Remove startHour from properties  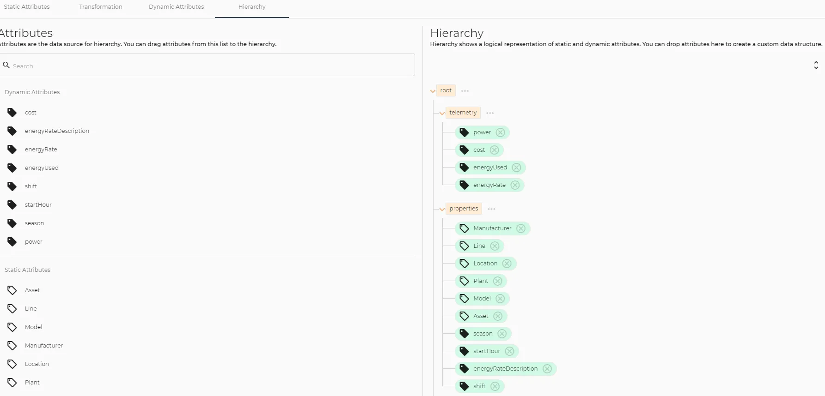[509, 351]
